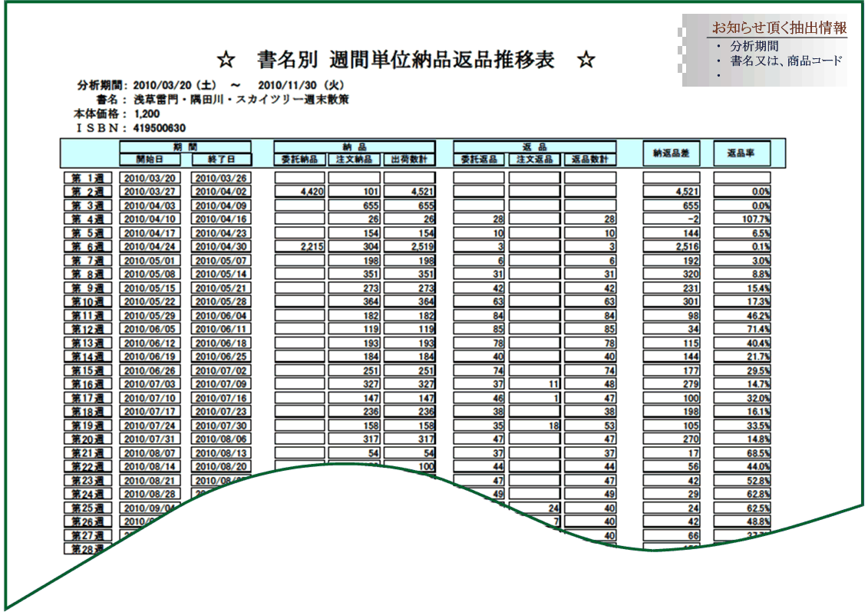Select the 出荷数計 column header
868x615 pixels.
tap(410, 160)
